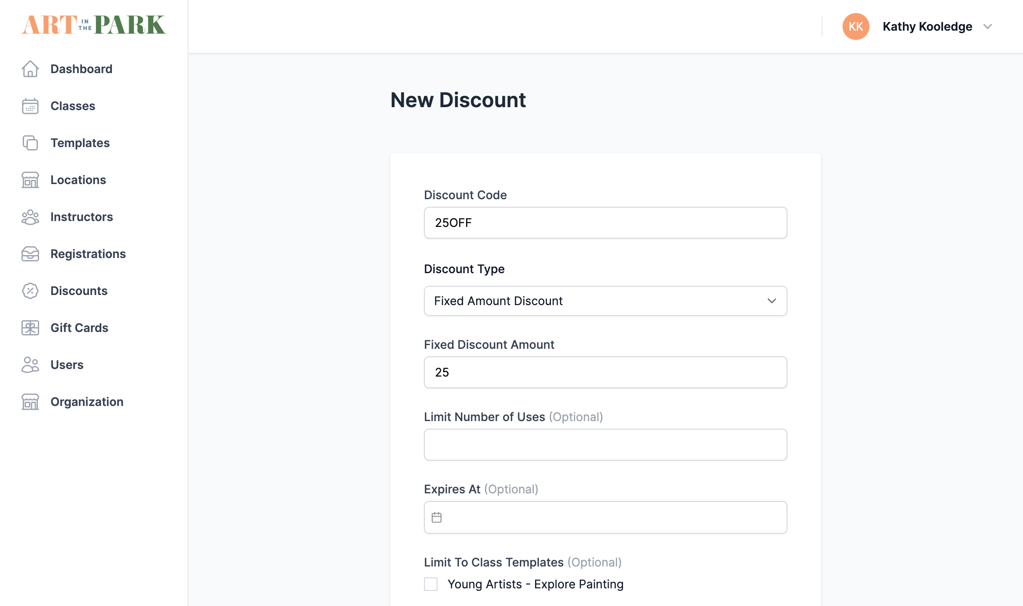
Task: Click the Users sidebar icon
Action: (30, 365)
